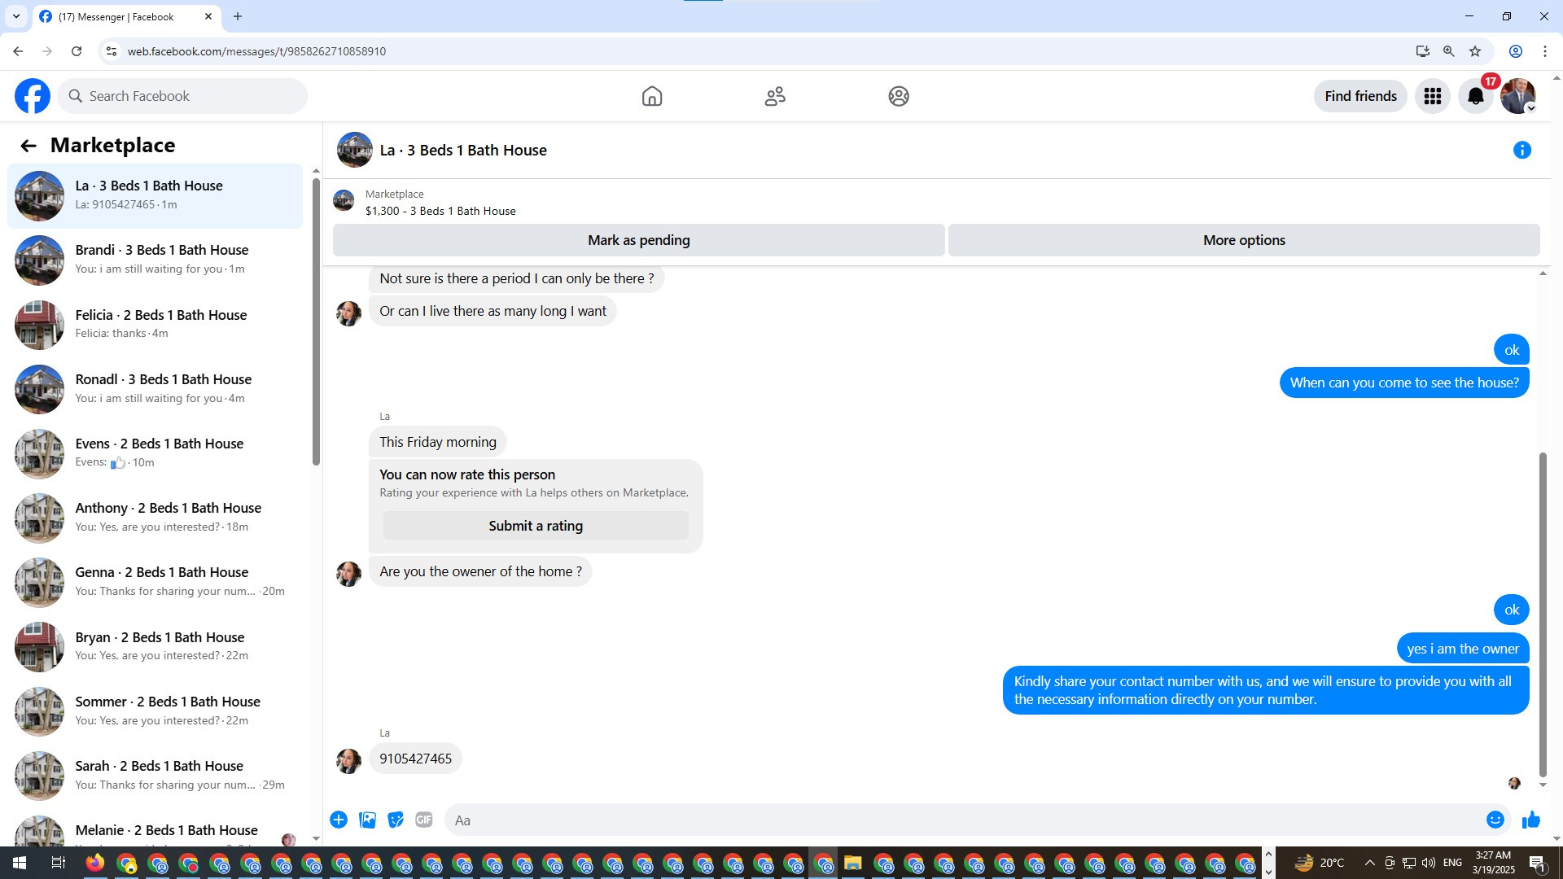This screenshot has height=879, width=1563.
Task: Open the notifications bell
Action: pyautogui.click(x=1476, y=96)
